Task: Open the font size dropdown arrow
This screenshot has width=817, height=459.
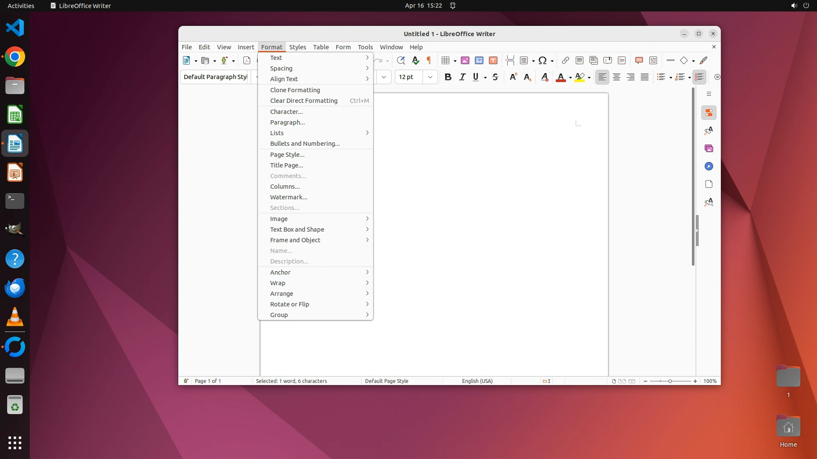Action: tap(430, 77)
